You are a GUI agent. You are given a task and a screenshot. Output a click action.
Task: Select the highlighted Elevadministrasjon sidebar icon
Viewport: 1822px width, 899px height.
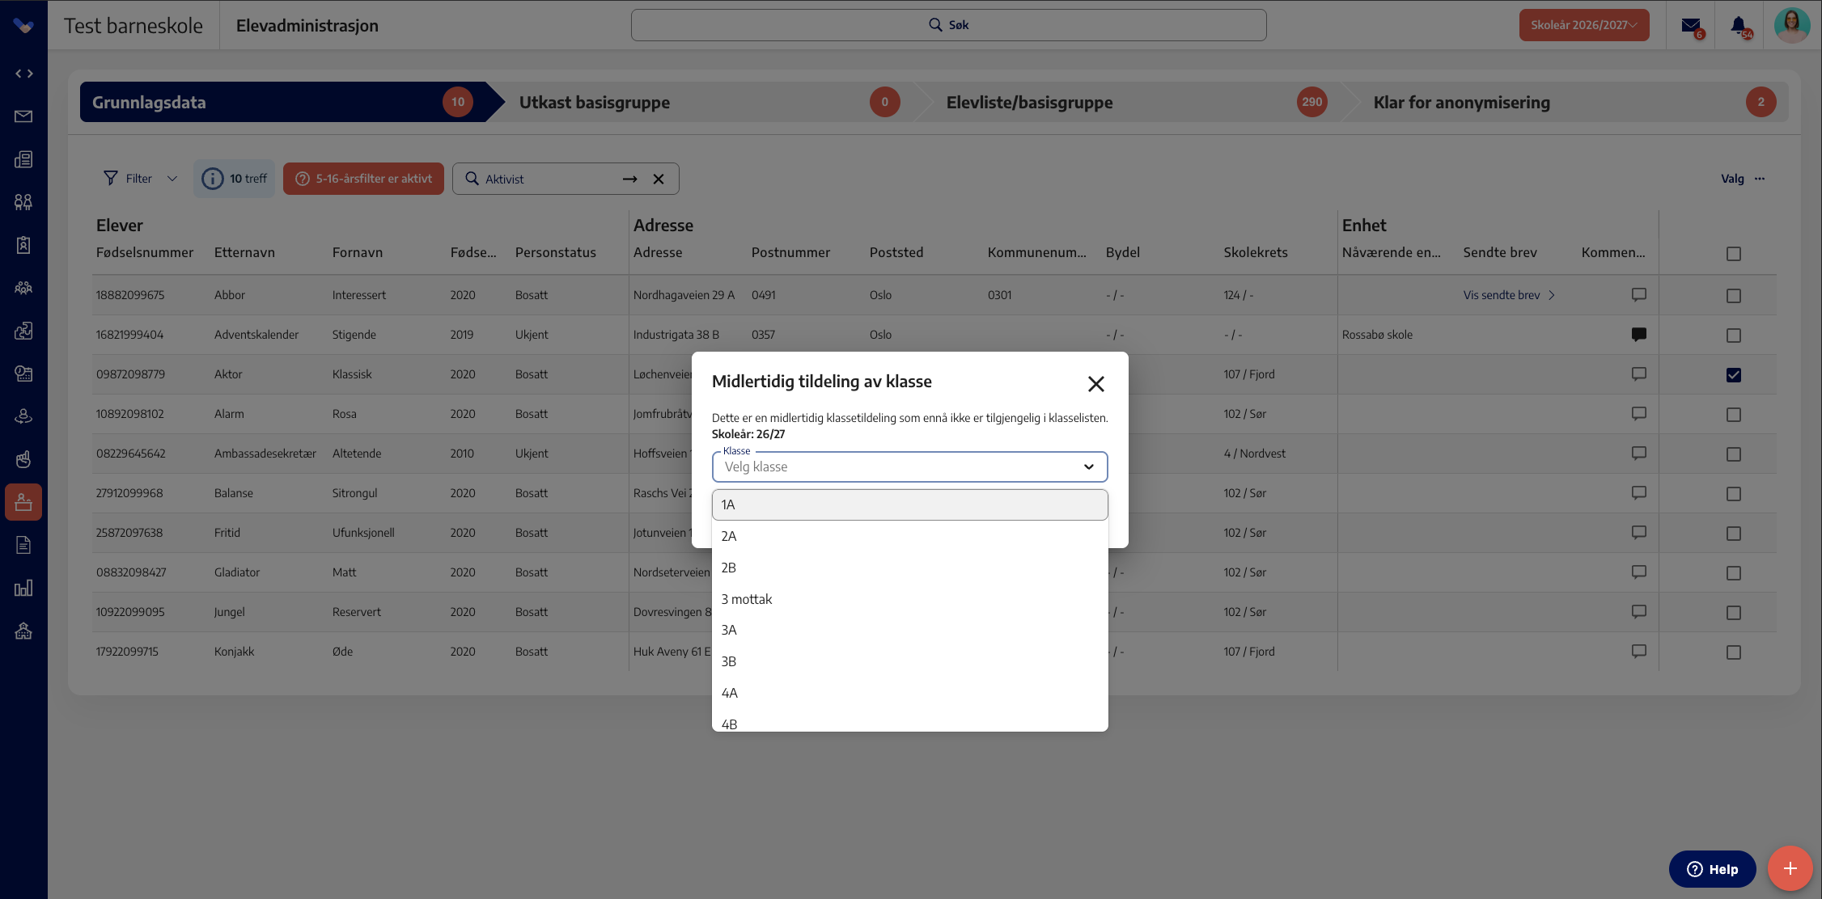(x=23, y=502)
